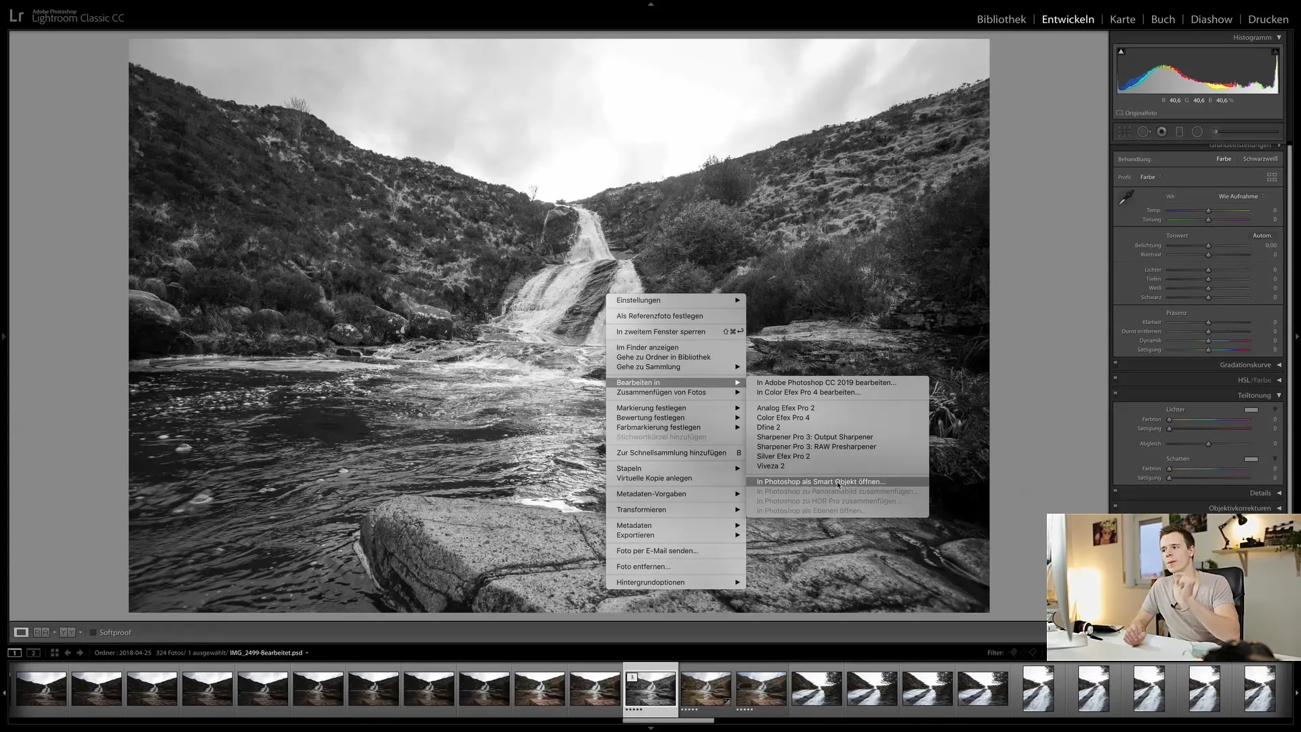
Task: Open the profile browser grid icon
Action: tap(1272, 177)
